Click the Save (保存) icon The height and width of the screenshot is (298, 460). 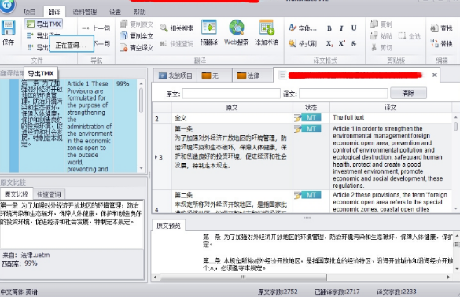(8, 32)
